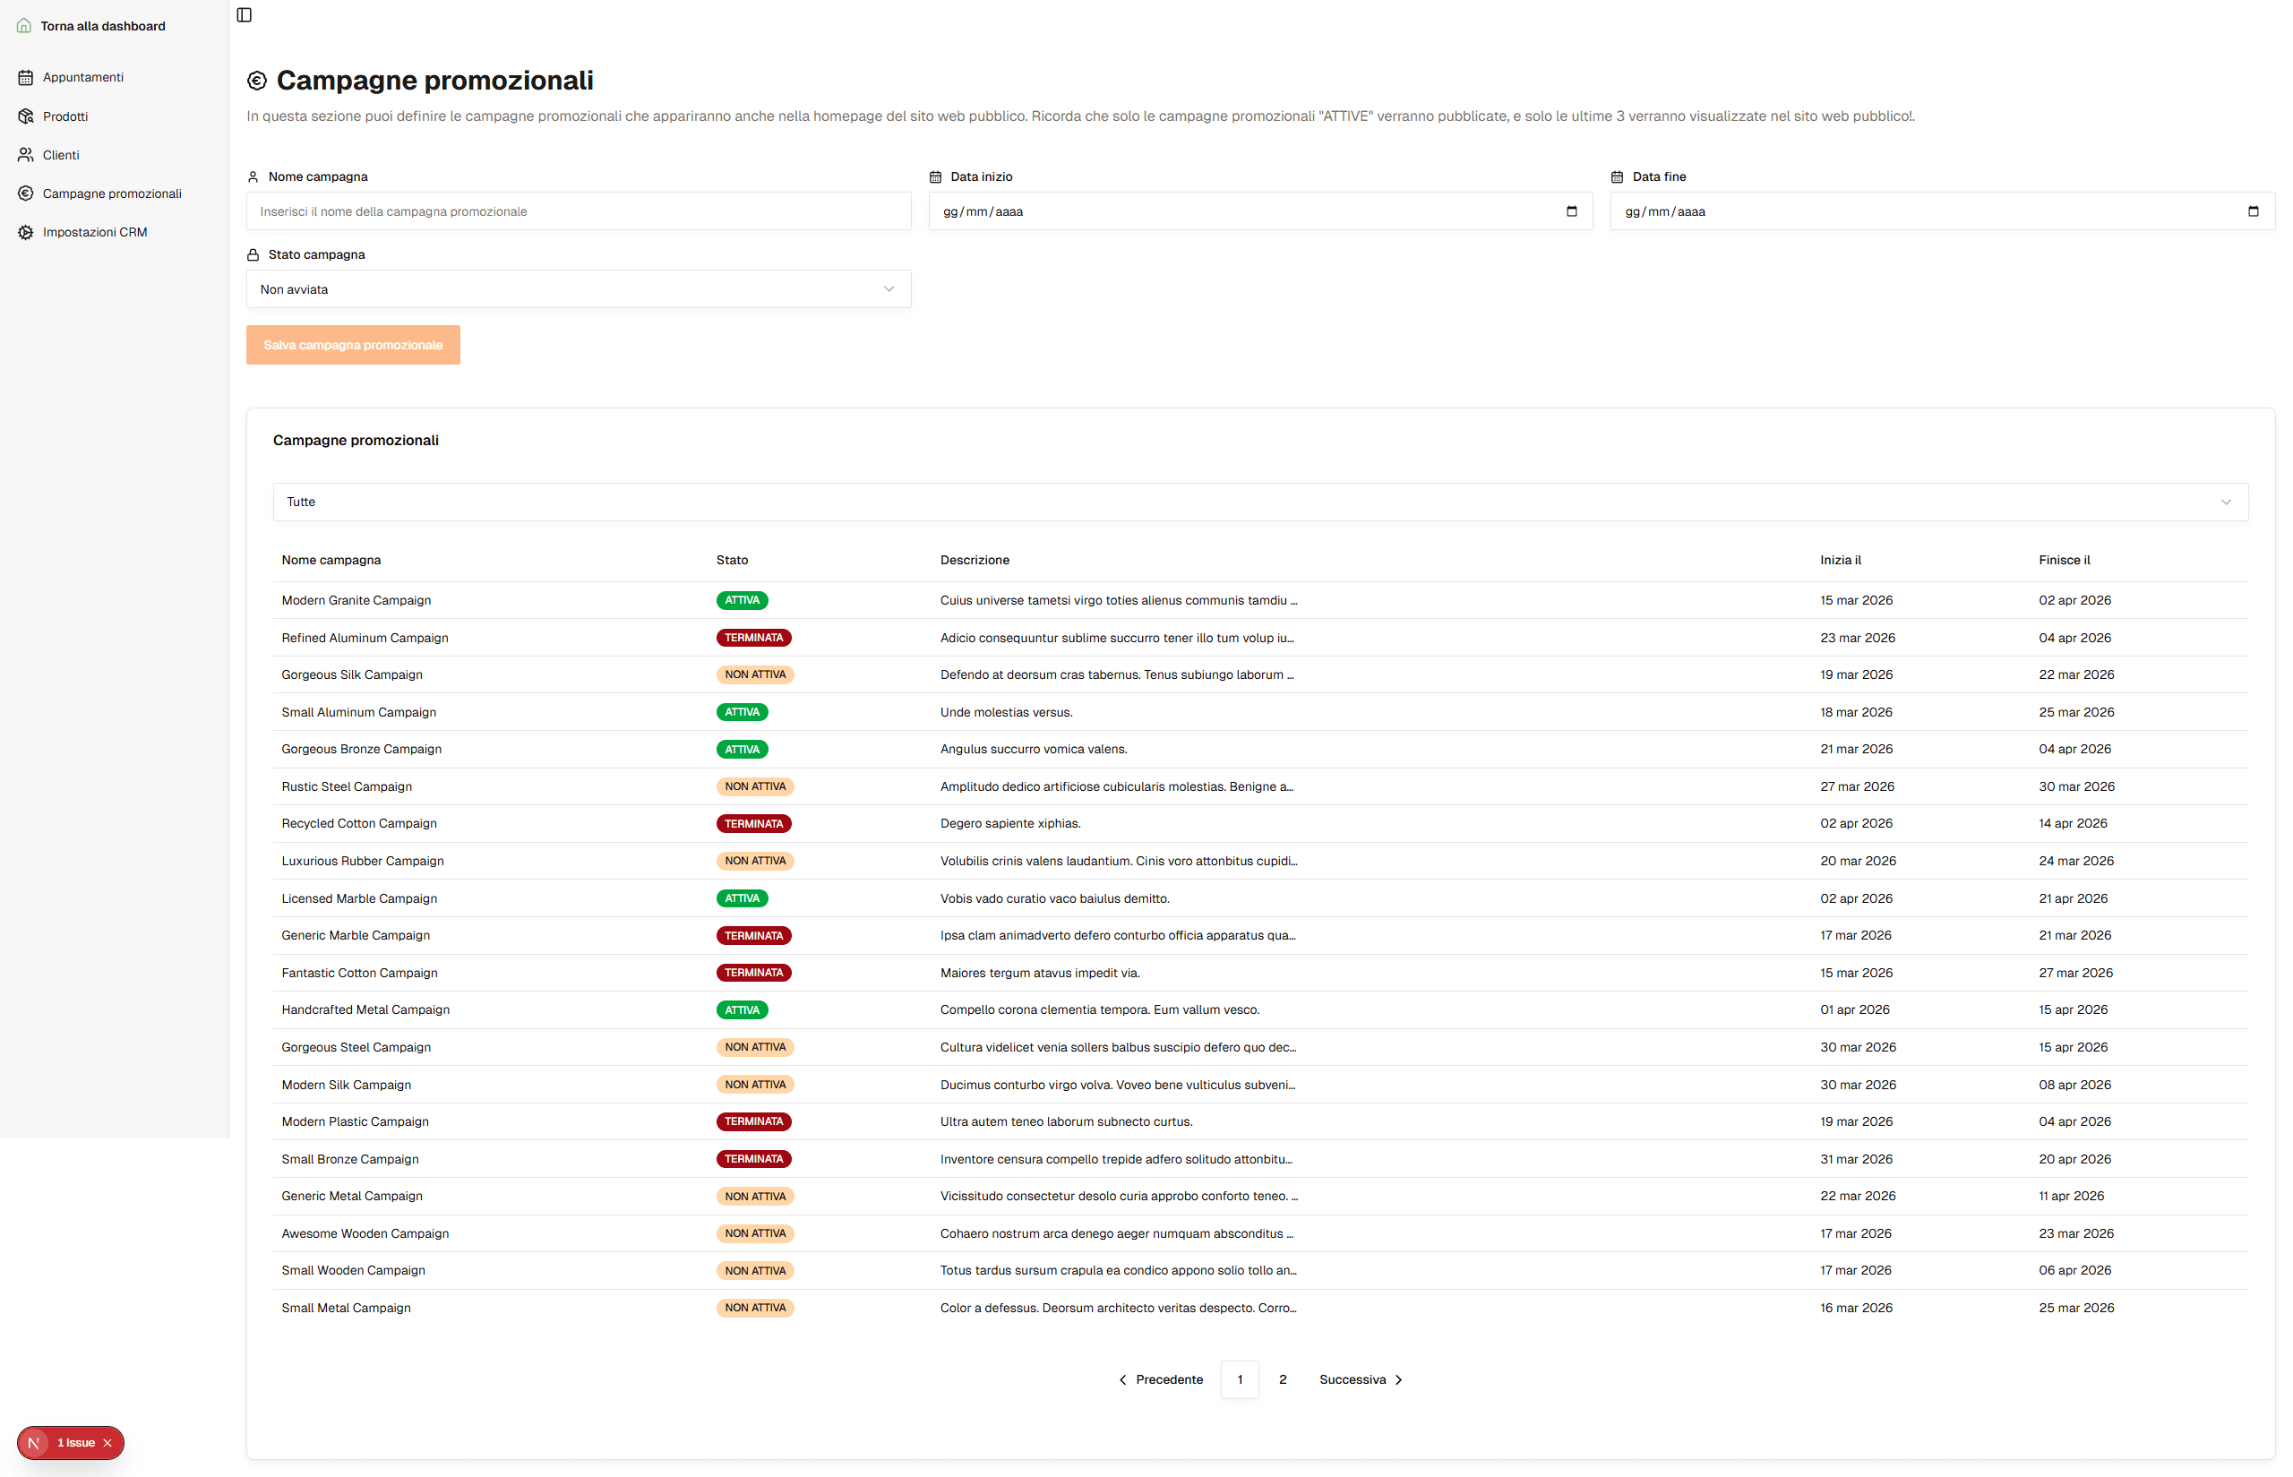Select the Clienti sidebar menu entry

[60, 154]
